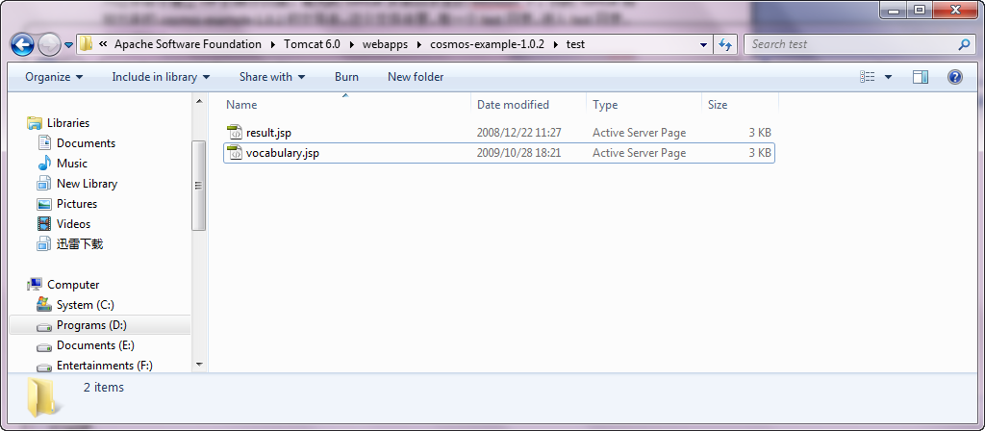Sort by Date modified column header
The image size is (985, 431).
pos(528,105)
